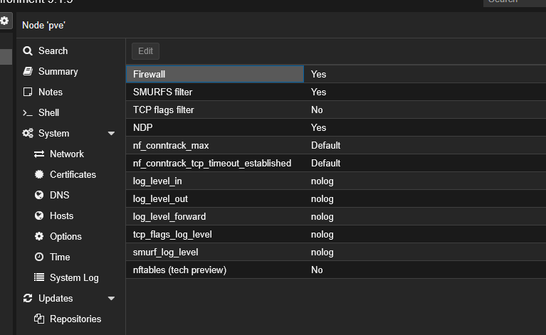
Task: Click the nf_conntrack_max Default value
Action: pyautogui.click(x=325, y=145)
